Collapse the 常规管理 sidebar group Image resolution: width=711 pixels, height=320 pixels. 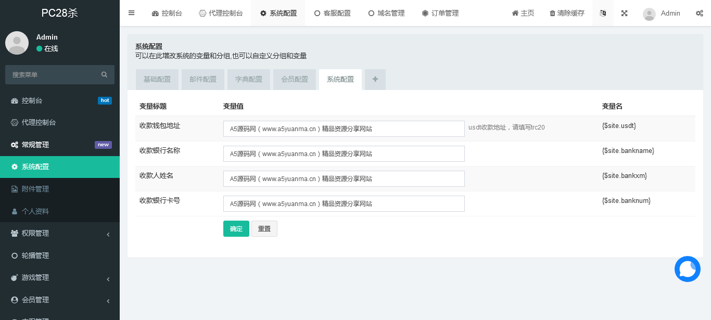point(60,145)
